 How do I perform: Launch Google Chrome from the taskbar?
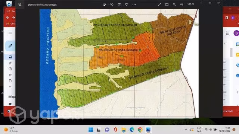[140, 130]
